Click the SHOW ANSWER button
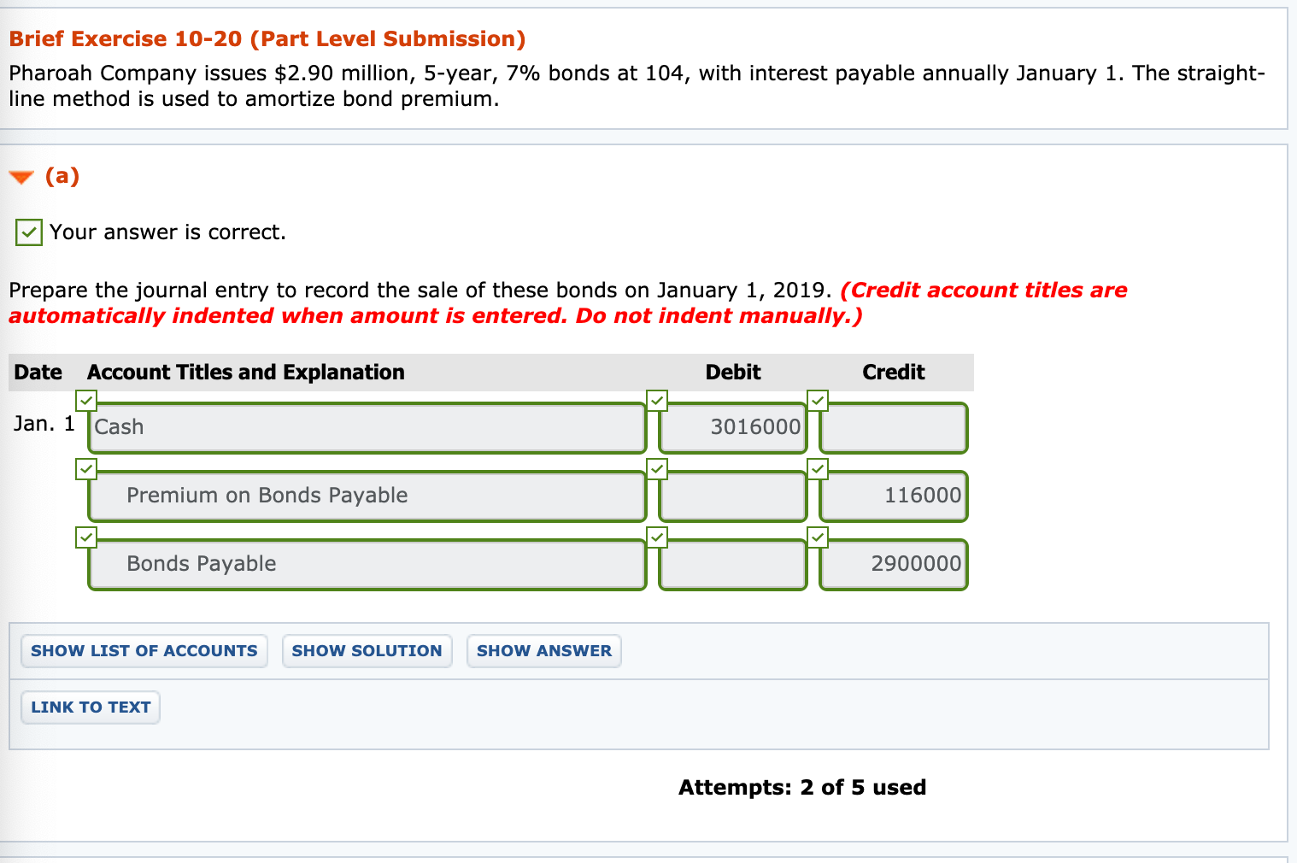The width and height of the screenshot is (1297, 863). click(544, 650)
